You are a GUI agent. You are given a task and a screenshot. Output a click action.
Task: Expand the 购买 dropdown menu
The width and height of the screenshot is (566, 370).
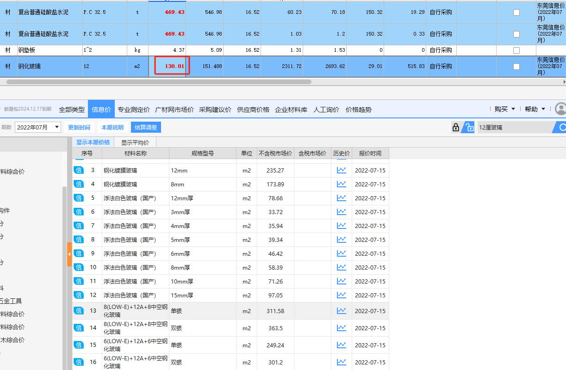pos(504,109)
